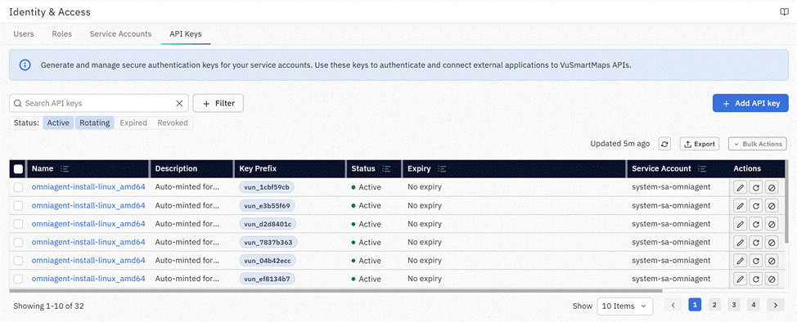
Task: Go to the next page arrow
Action: [x=775, y=305]
